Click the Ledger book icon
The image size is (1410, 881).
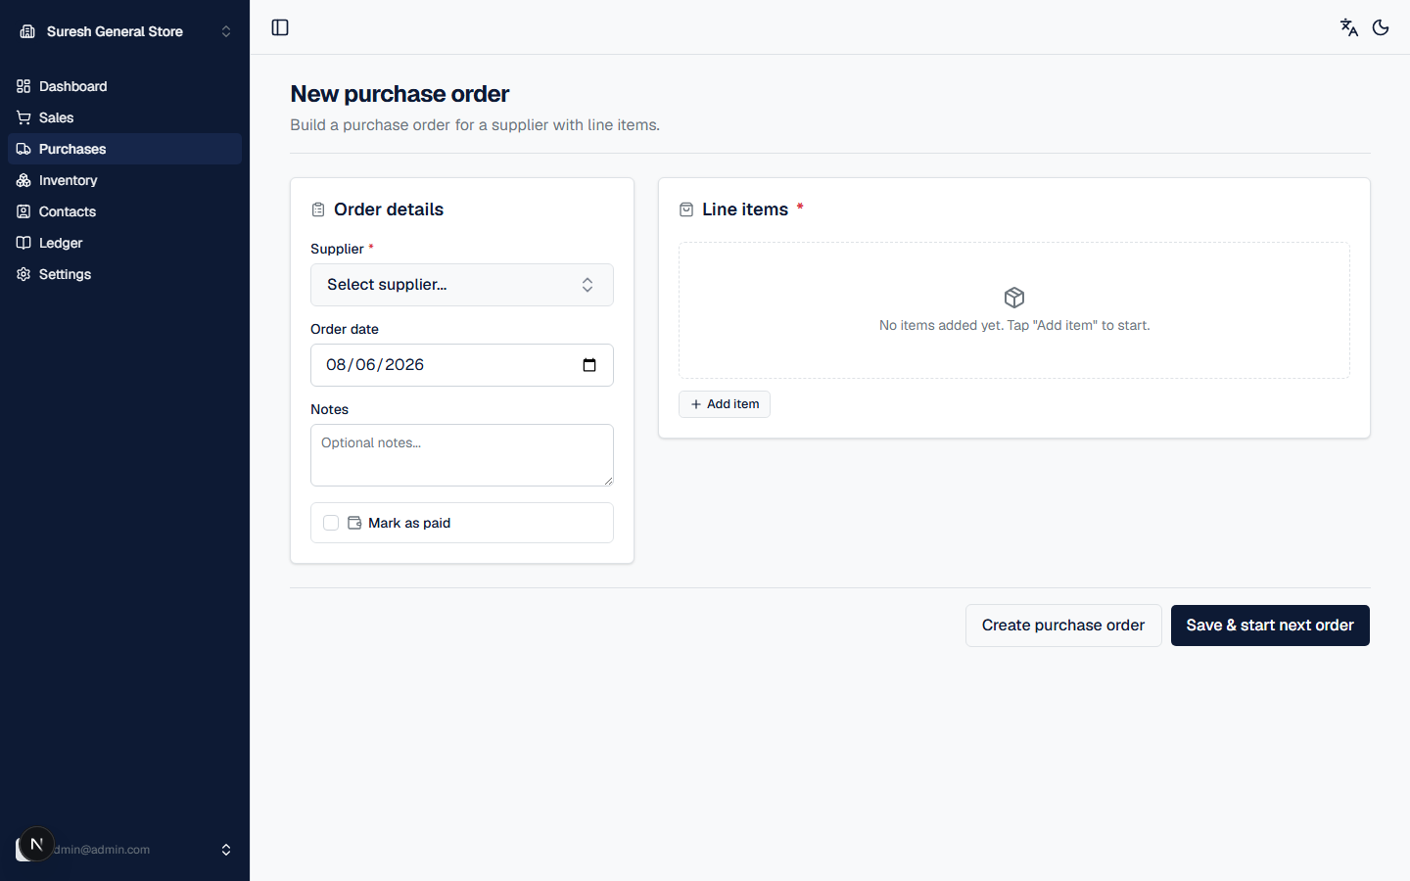(x=23, y=243)
